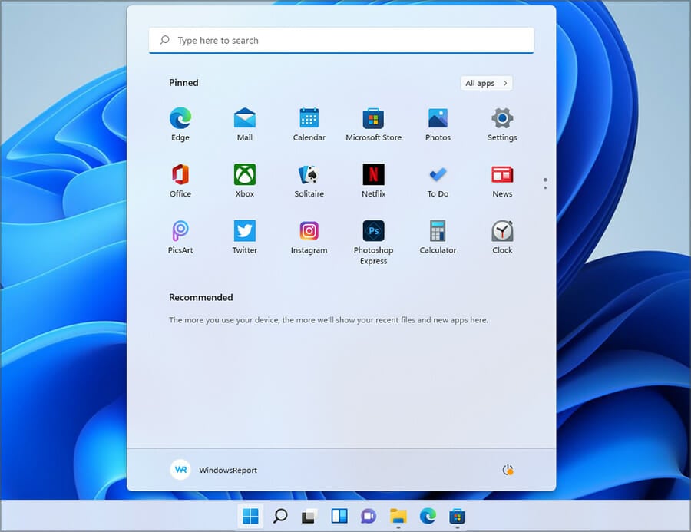Open the Settings gear app
This screenshot has height=532, width=691.
coord(502,124)
